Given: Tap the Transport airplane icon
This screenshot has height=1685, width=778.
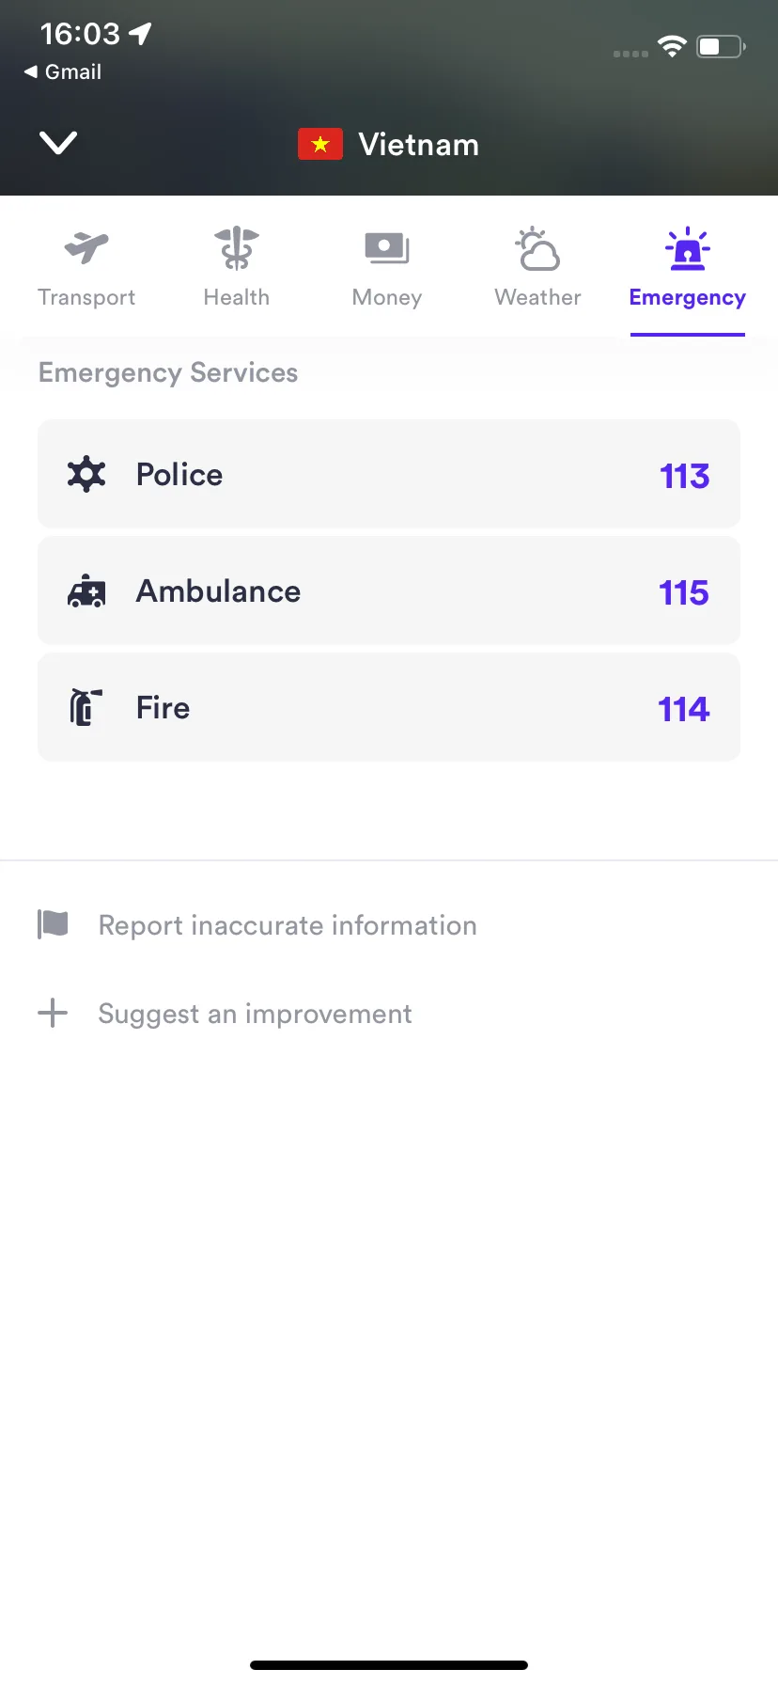Looking at the screenshot, I should (x=86, y=248).
